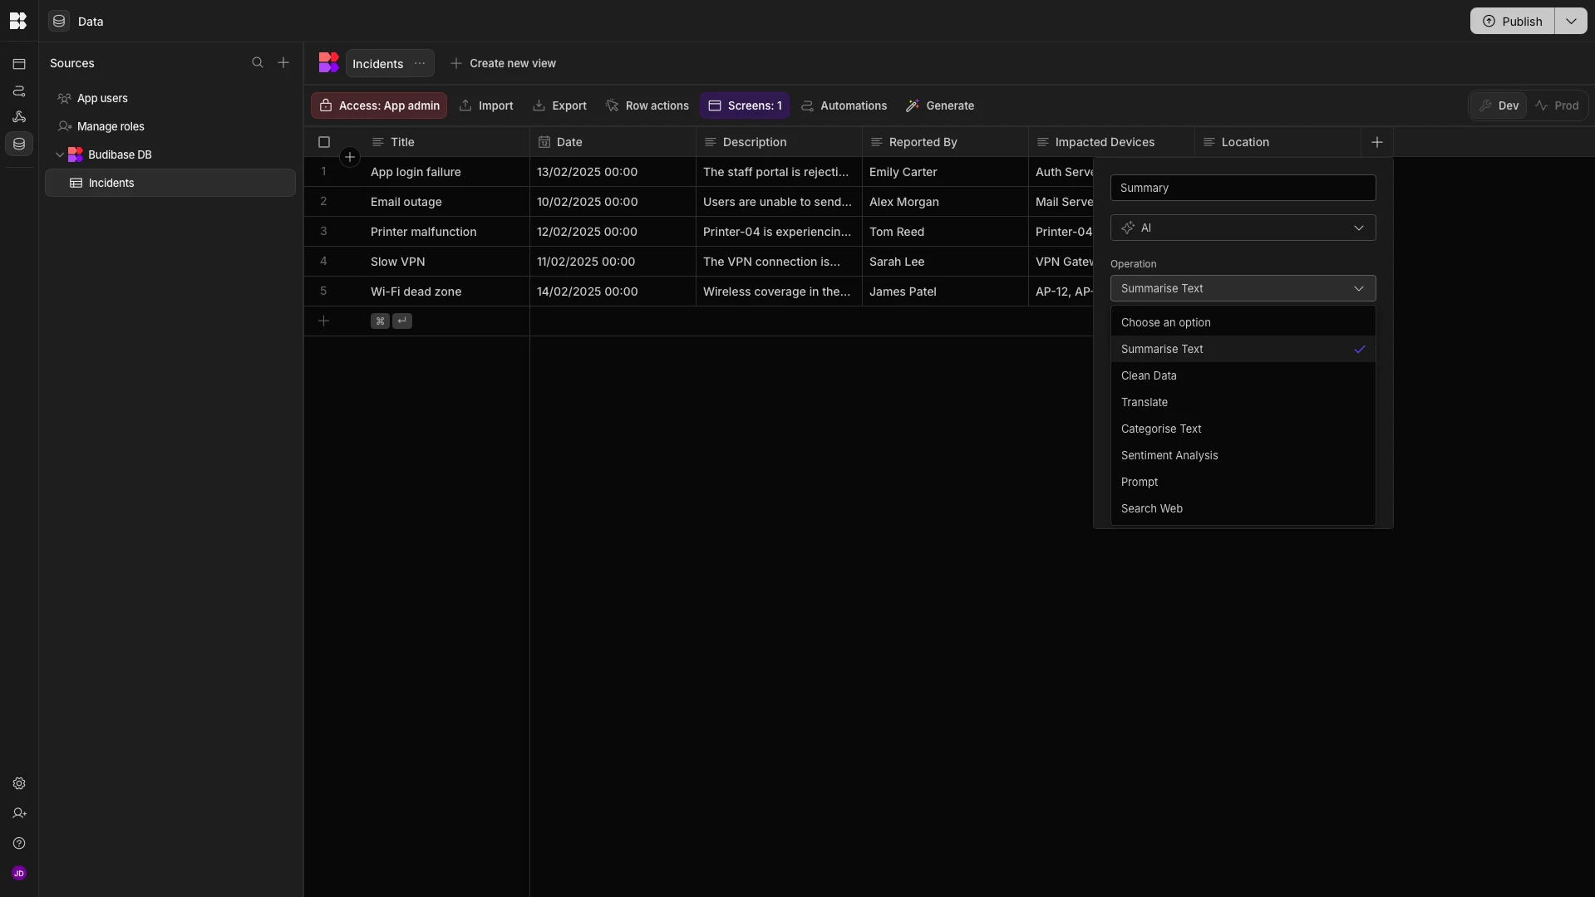Image resolution: width=1595 pixels, height=897 pixels.
Task: Click the Budibase logo icon
Action: pos(18,21)
